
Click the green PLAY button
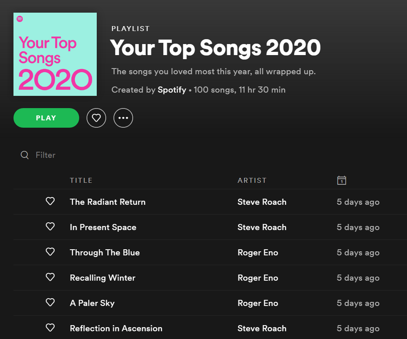point(46,118)
